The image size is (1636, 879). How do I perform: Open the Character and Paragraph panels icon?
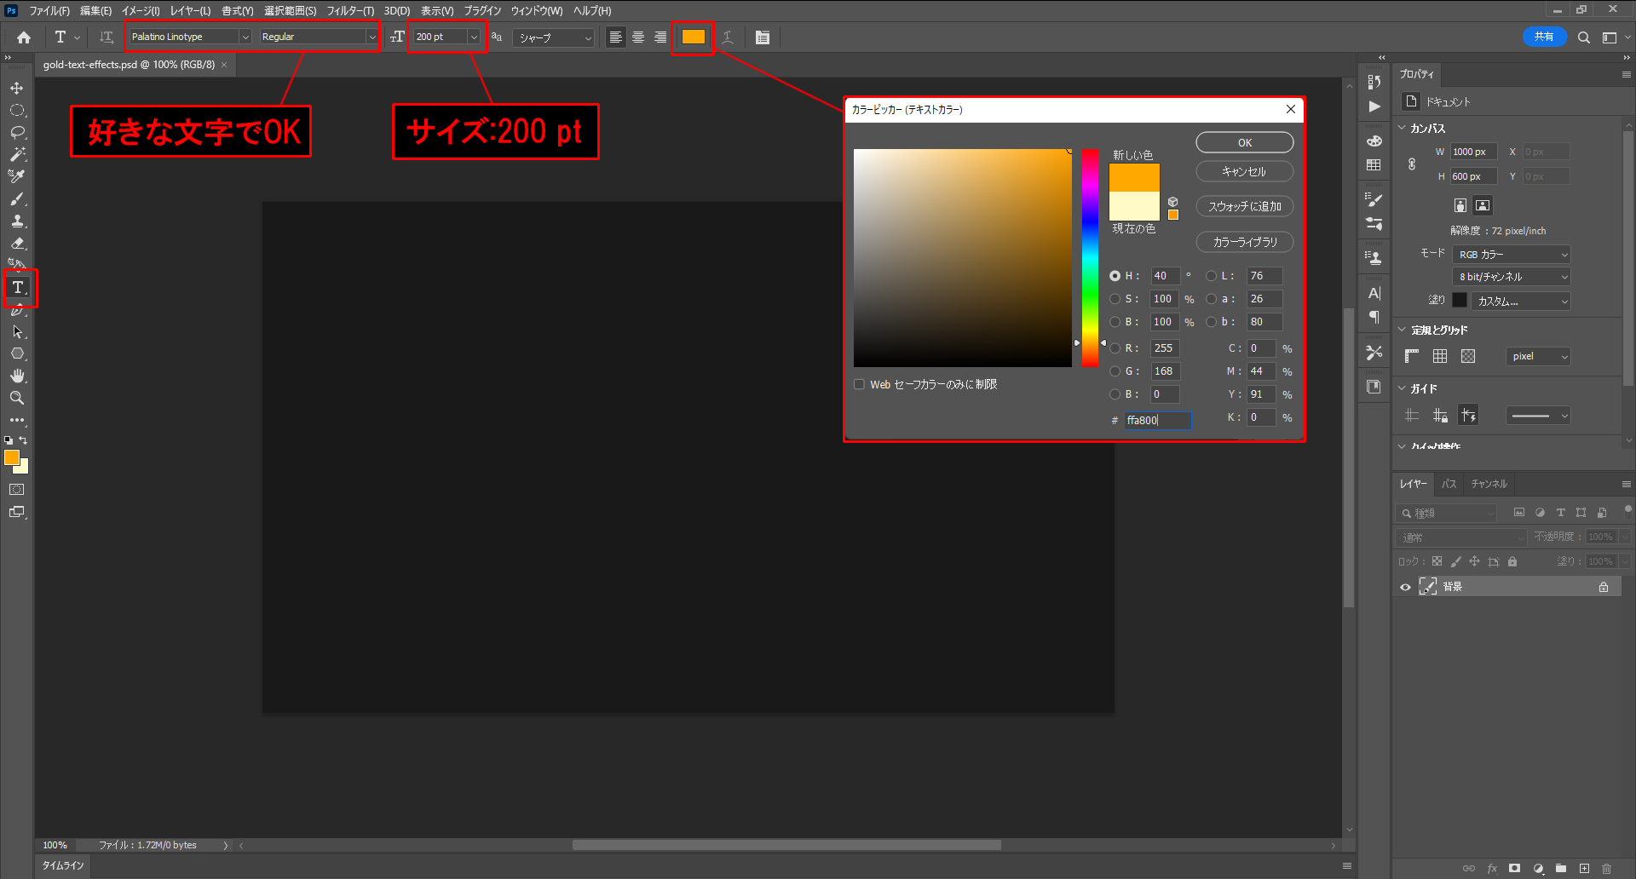(x=762, y=37)
